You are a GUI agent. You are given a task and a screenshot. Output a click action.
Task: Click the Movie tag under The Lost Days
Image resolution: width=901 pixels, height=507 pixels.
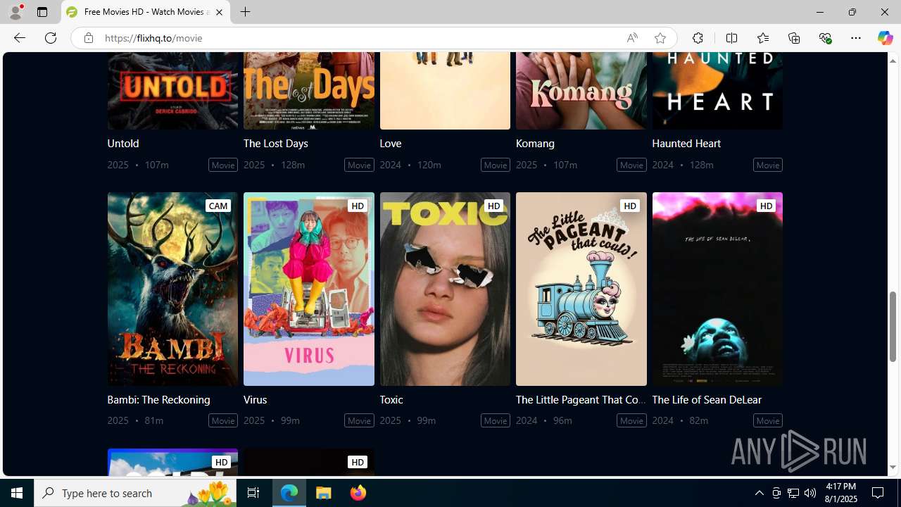coord(359,165)
